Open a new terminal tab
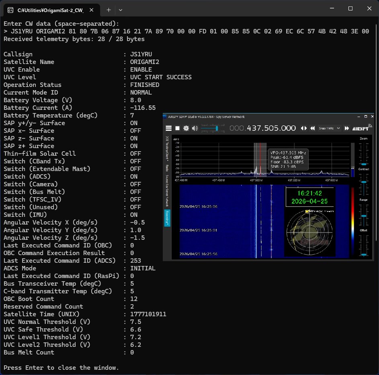Viewport: 379px width, 375px height. [x=109, y=10]
